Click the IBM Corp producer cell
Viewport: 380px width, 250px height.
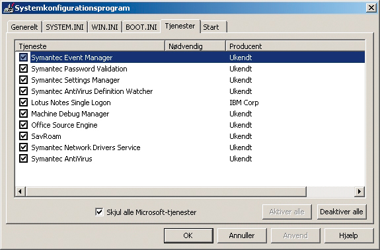point(244,103)
